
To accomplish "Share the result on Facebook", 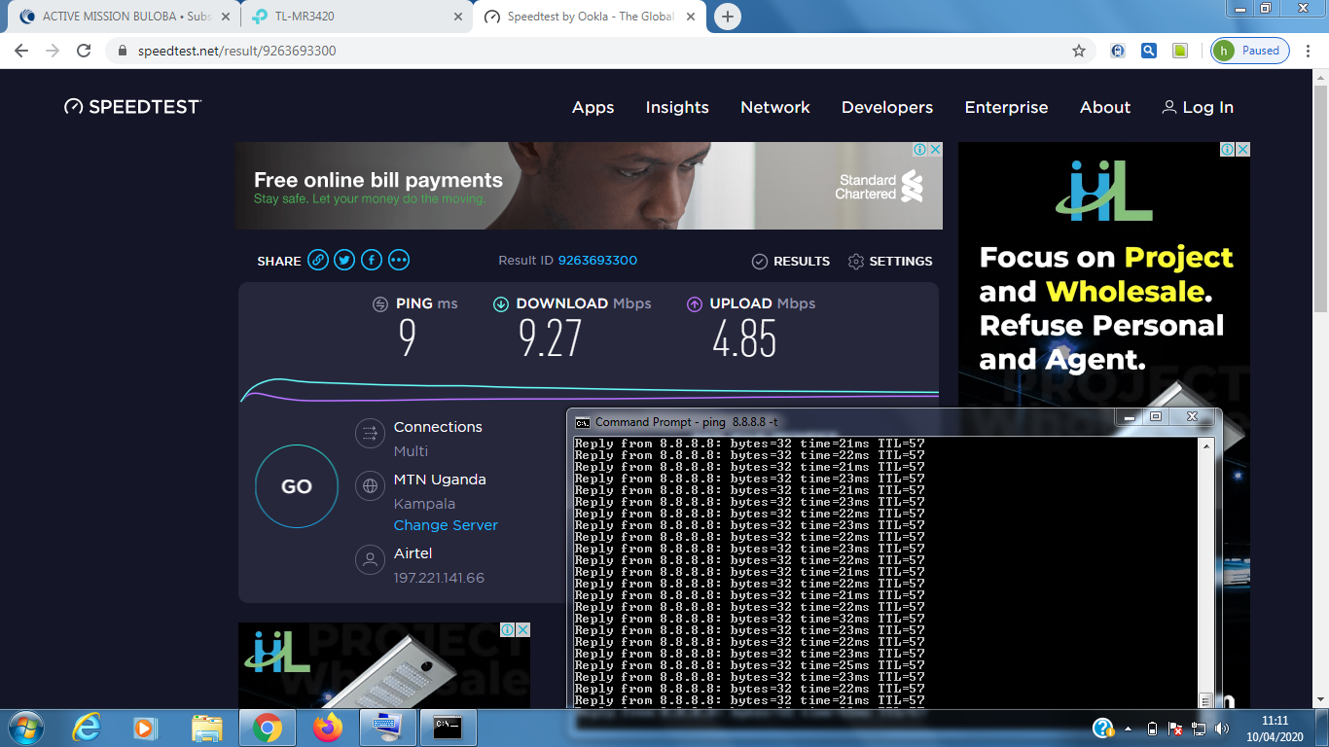I will (x=372, y=260).
